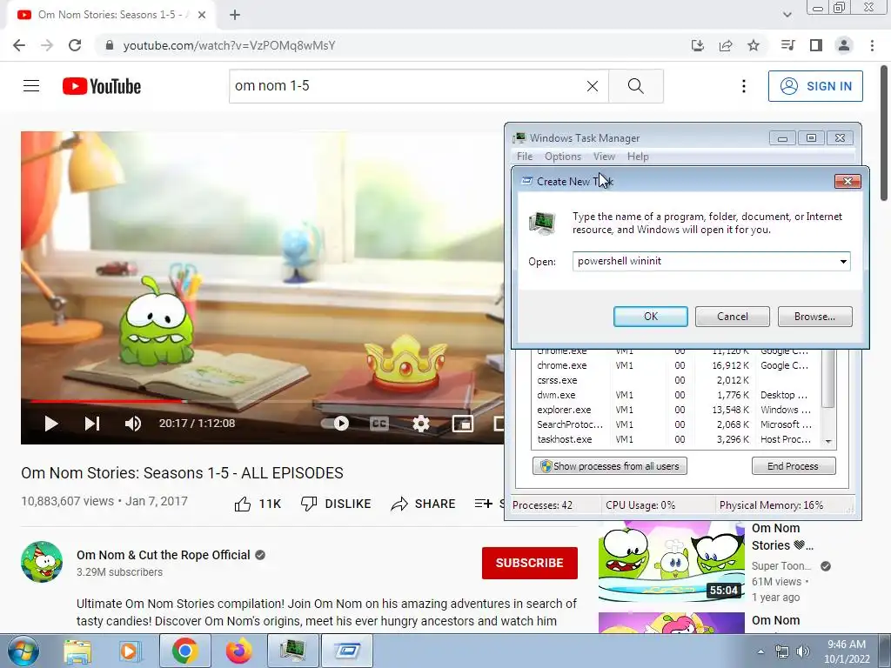Viewport: 891px width, 668px height.
Task: Skip to the next video
Action: click(92, 424)
